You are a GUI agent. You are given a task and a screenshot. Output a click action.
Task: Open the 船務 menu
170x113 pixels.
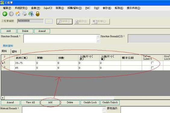119,8
